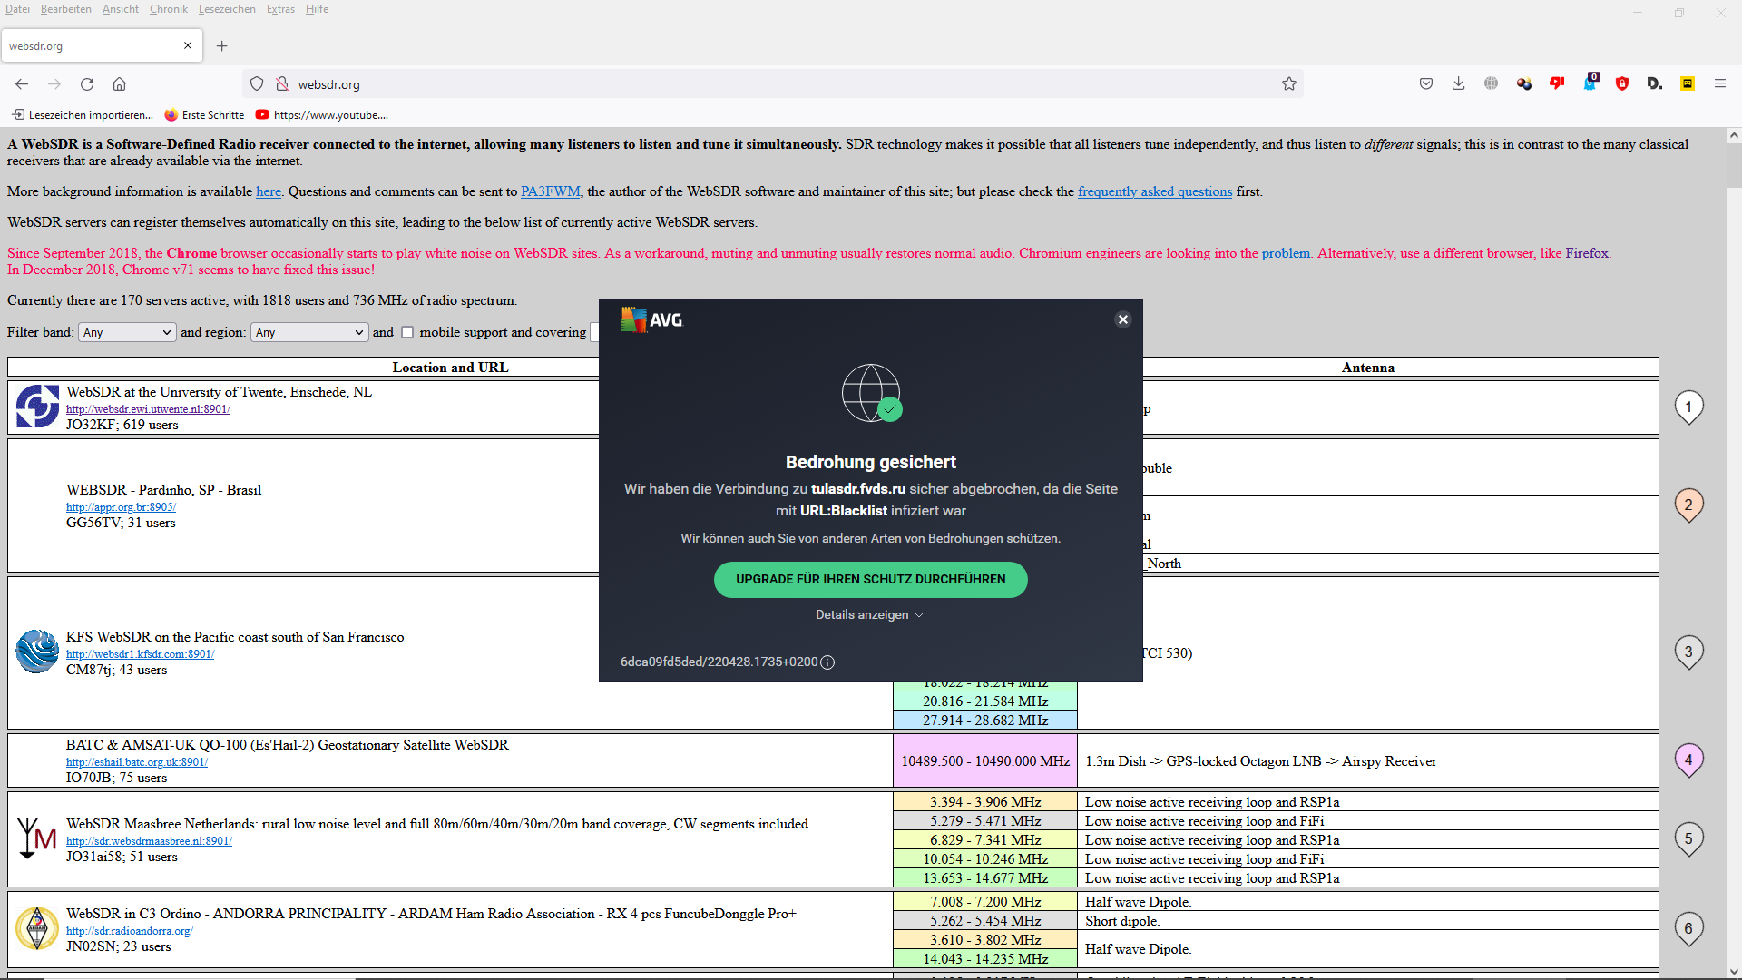Open the browser home page
Image resolution: width=1742 pixels, height=980 pixels.
coord(119,83)
